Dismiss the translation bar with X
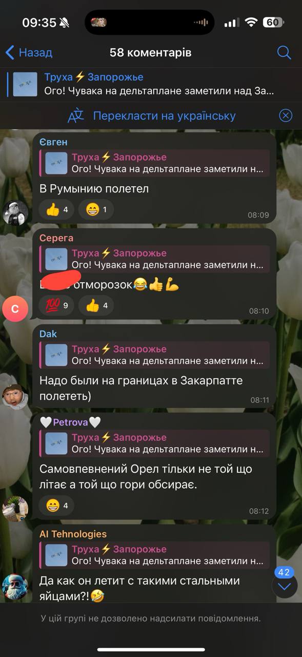Viewport: 302px width, 657px height. pos(286,115)
